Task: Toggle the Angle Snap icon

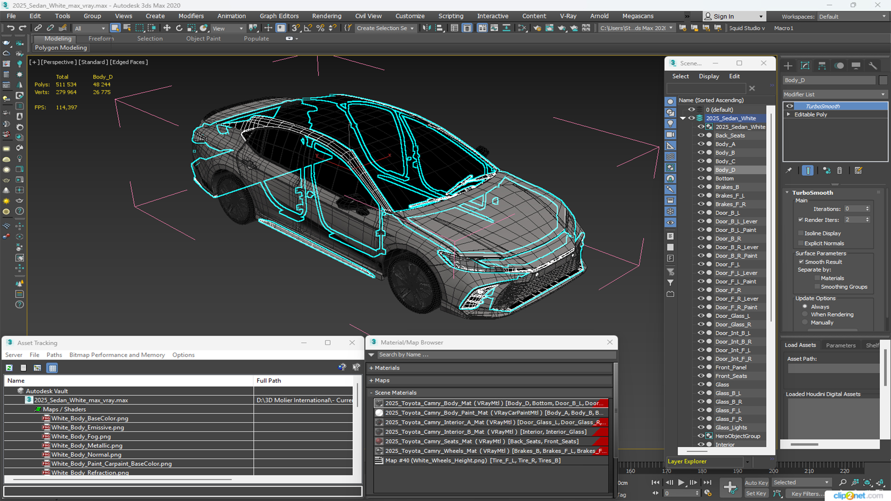Action: [308, 28]
